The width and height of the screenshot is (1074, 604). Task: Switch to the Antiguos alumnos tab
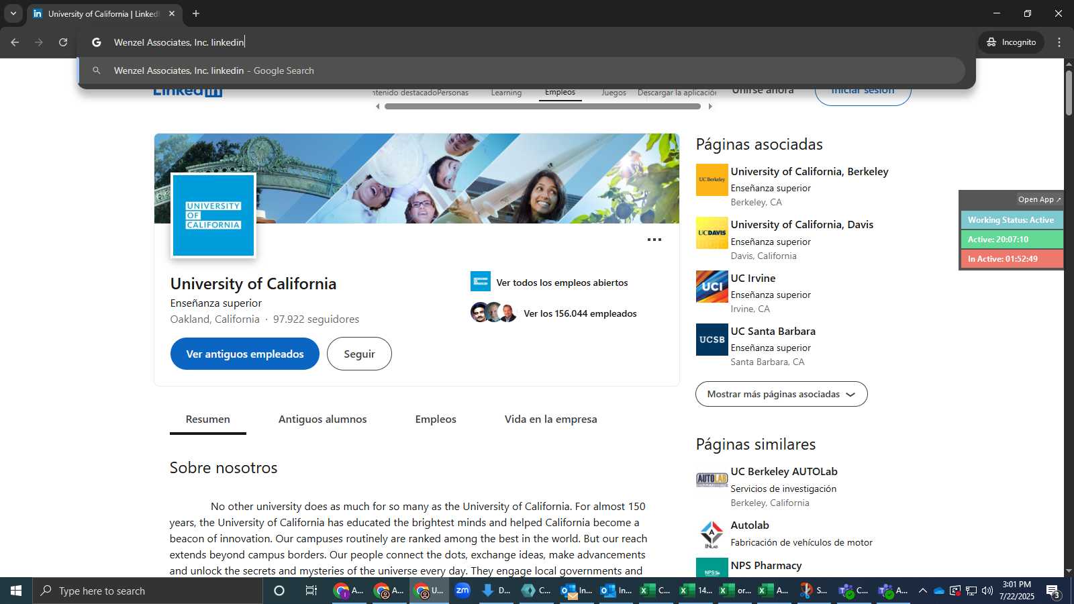[323, 419]
